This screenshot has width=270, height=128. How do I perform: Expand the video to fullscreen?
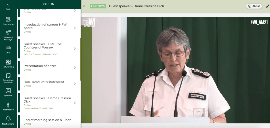(268, 6)
